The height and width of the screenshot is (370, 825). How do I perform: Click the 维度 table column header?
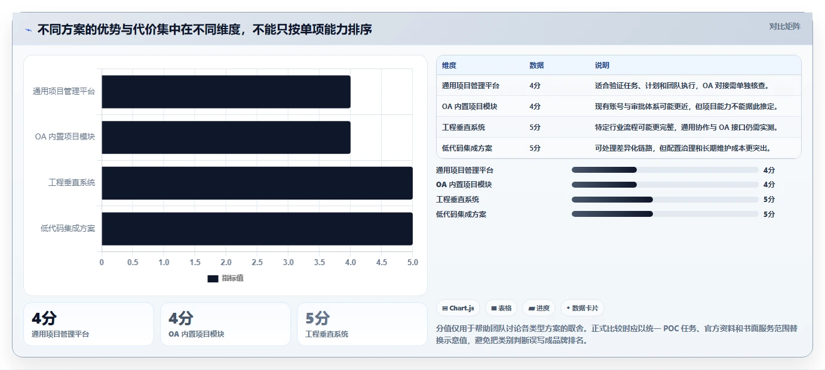(449, 66)
